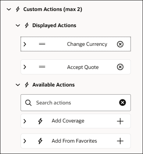This screenshot has height=154, width=143.
Task: Expand the Add Coverage action row
Action: pyautogui.click(x=25, y=121)
